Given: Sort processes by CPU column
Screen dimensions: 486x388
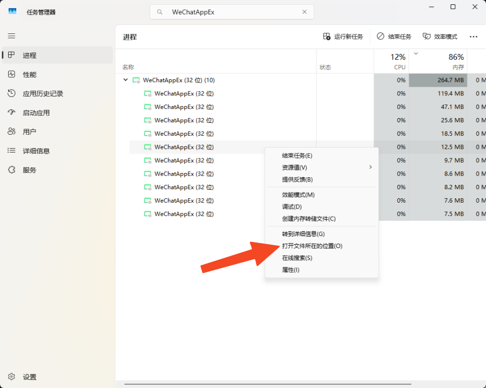Looking at the screenshot, I should [x=391, y=61].
